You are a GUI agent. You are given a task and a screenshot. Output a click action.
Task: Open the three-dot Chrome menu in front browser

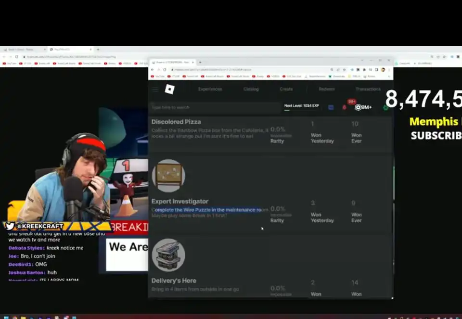click(x=389, y=70)
